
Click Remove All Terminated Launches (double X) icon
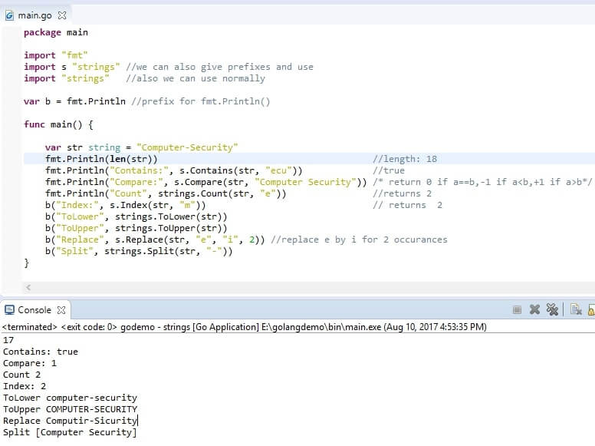[x=552, y=309]
